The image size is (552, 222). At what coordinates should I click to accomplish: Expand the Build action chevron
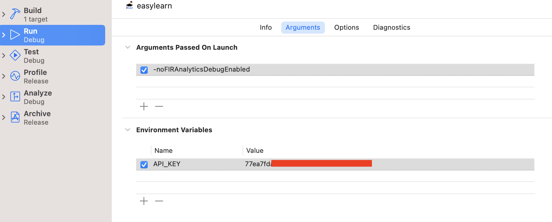[4, 14]
